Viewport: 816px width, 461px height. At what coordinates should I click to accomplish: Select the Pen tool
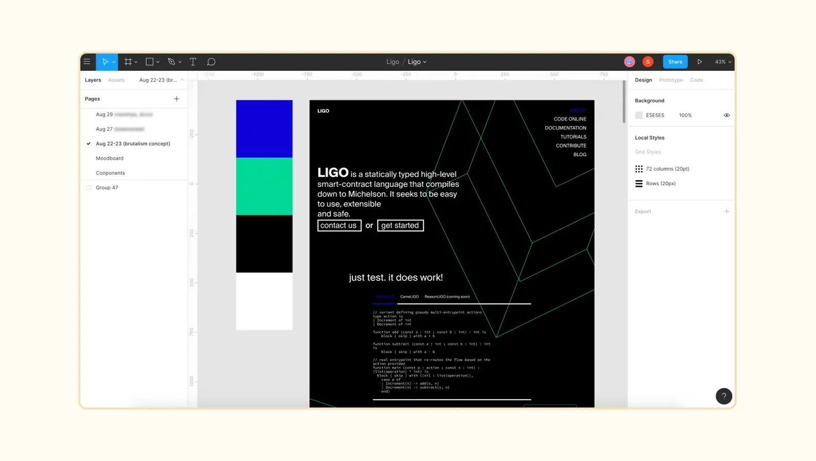(172, 62)
